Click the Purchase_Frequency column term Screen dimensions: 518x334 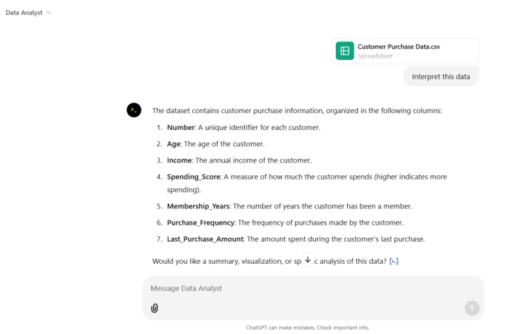tap(201, 222)
